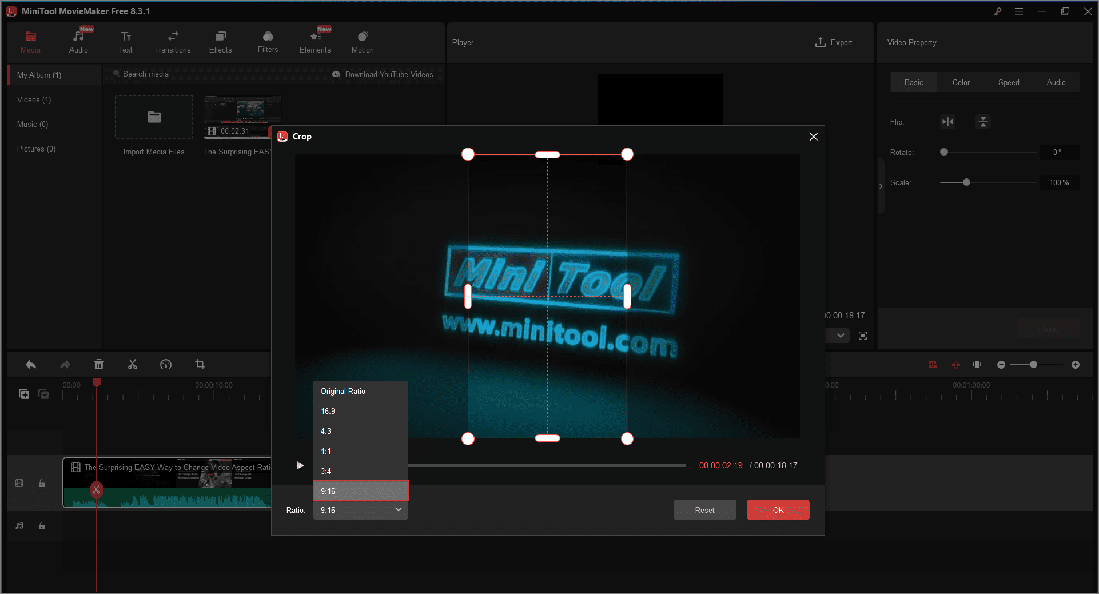Play the crop preview video
Image resolution: width=1099 pixels, height=594 pixels.
tap(300, 465)
